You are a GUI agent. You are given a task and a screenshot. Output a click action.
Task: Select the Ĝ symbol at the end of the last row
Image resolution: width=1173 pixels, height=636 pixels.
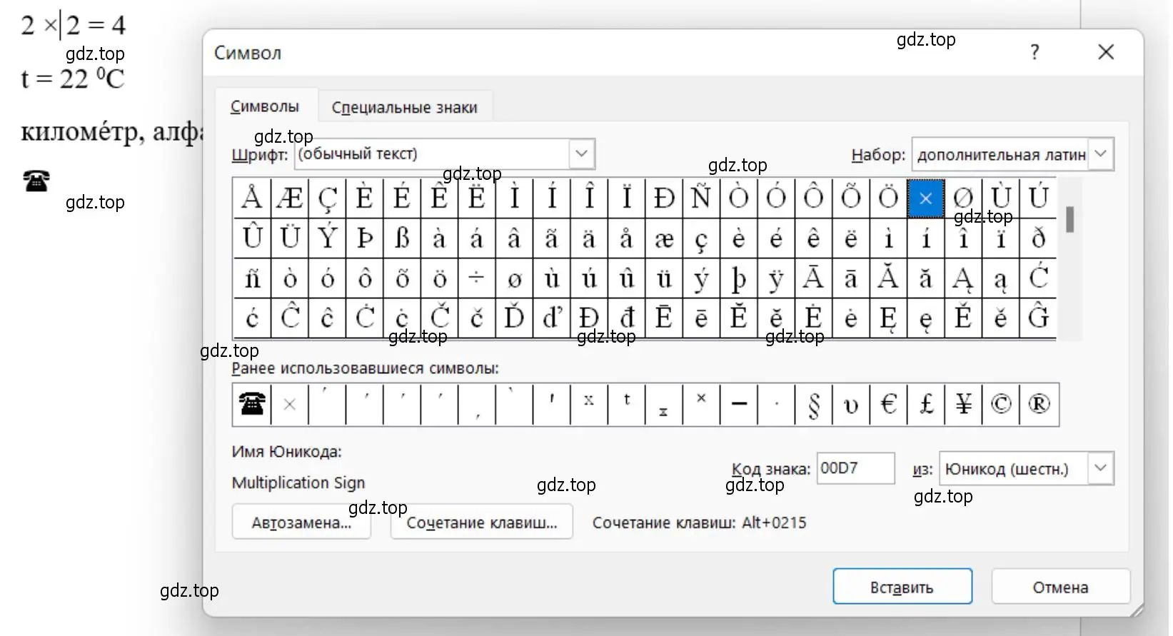pyautogui.click(x=1038, y=318)
